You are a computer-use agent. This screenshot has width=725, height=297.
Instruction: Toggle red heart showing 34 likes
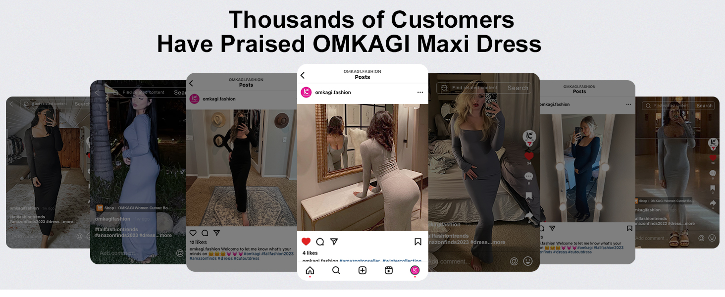[529, 156]
